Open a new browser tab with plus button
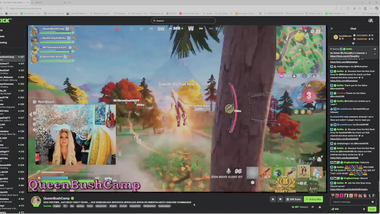 70,2
